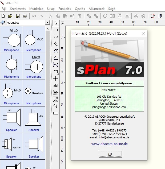165x169 pixels.
Task: Click the Print icon
Action: point(25,16)
